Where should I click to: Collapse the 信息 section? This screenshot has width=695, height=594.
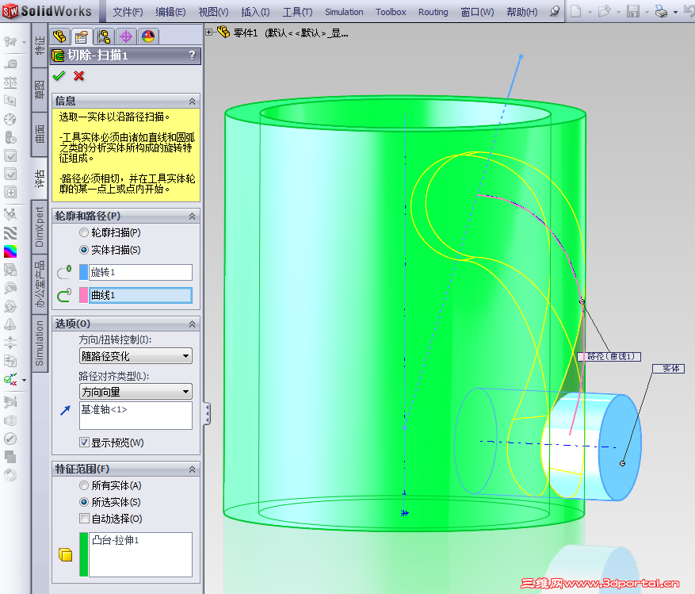coord(192,102)
